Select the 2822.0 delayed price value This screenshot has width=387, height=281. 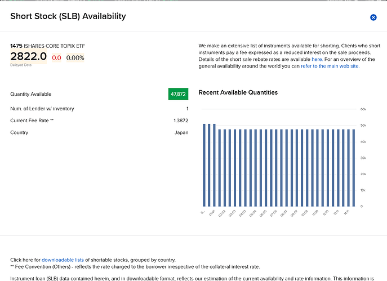point(28,56)
